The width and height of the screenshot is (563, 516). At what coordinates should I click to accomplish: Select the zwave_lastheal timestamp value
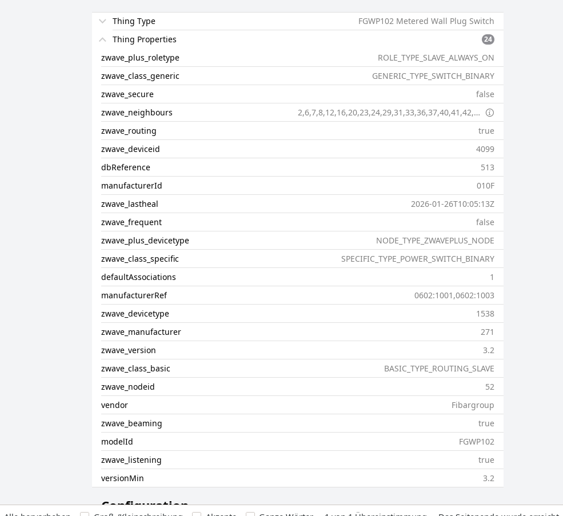pos(452,204)
